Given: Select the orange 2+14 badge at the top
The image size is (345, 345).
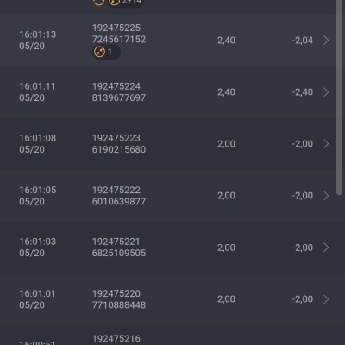Looking at the screenshot, I should tap(126, 3).
